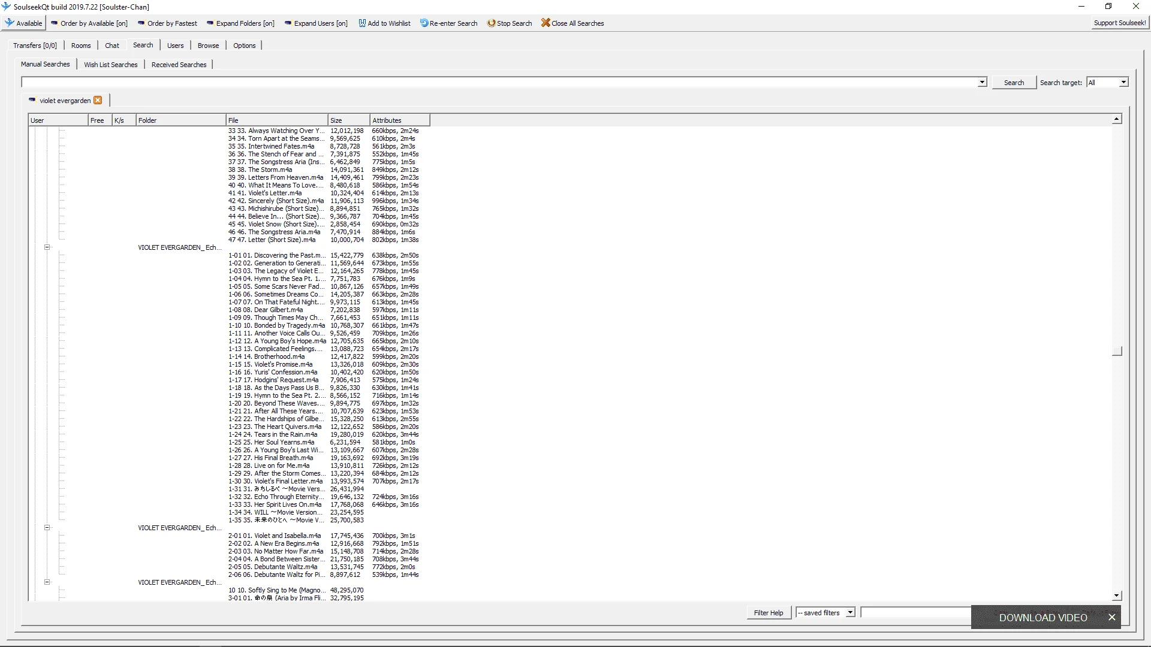Select Manual Searches tab
1151x647 pixels.
(46, 64)
